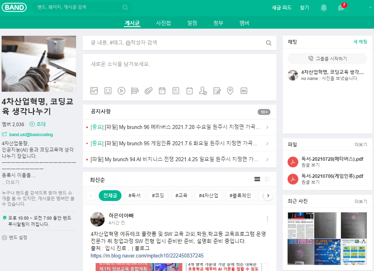Viewport: 374px width, 271px height.
Task: Attach a file with paperclip icon
Action: [x=148, y=91]
